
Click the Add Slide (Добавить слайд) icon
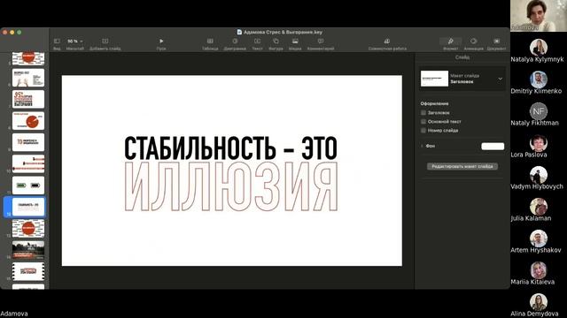(x=105, y=42)
